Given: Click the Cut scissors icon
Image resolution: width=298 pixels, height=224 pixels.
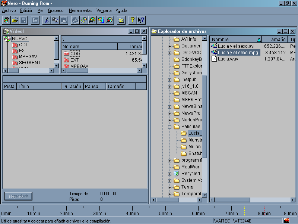Looking at the screenshot, I should click(x=47, y=20).
